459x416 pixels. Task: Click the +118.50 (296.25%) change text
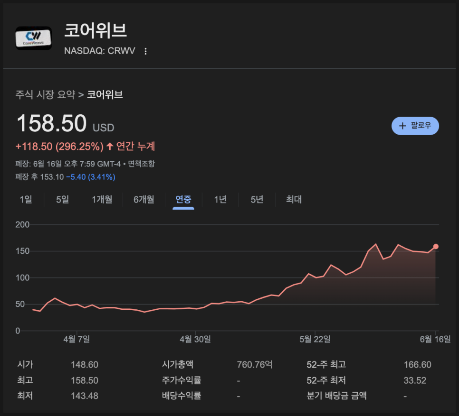59,147
